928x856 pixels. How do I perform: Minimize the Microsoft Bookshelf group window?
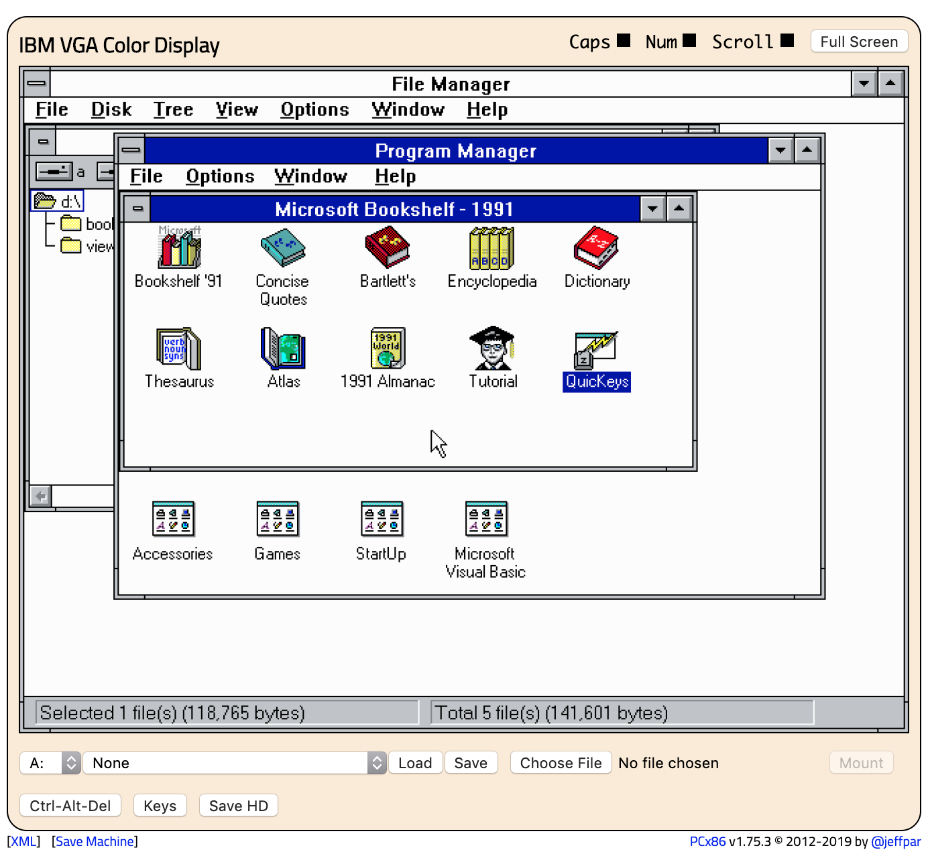(652, 208)
